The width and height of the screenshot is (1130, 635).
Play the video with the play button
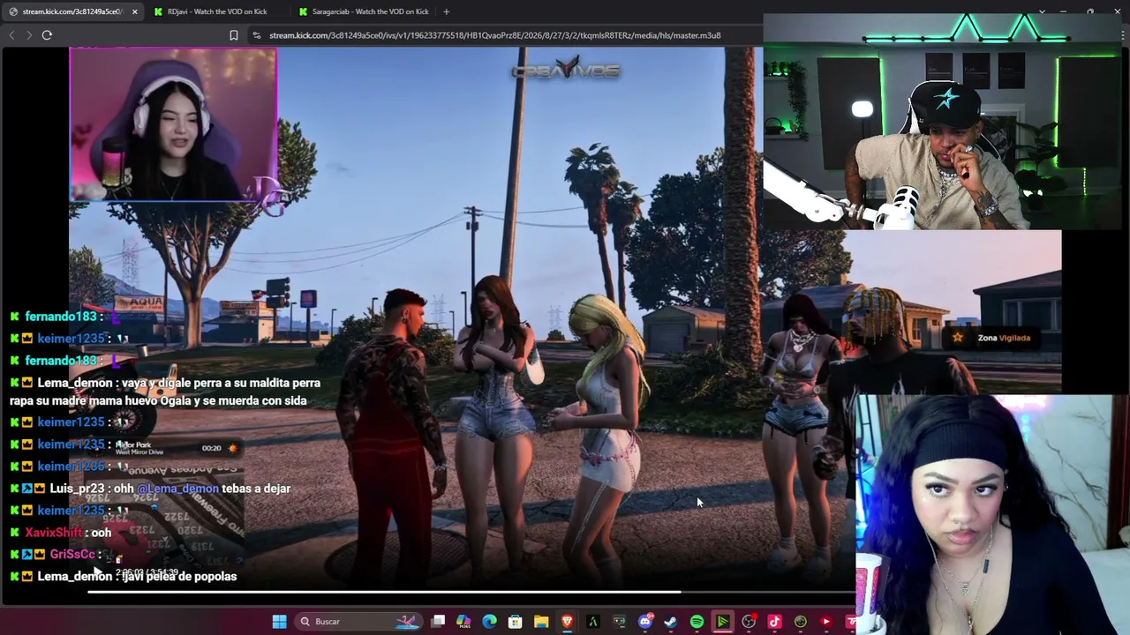(97, 572)
